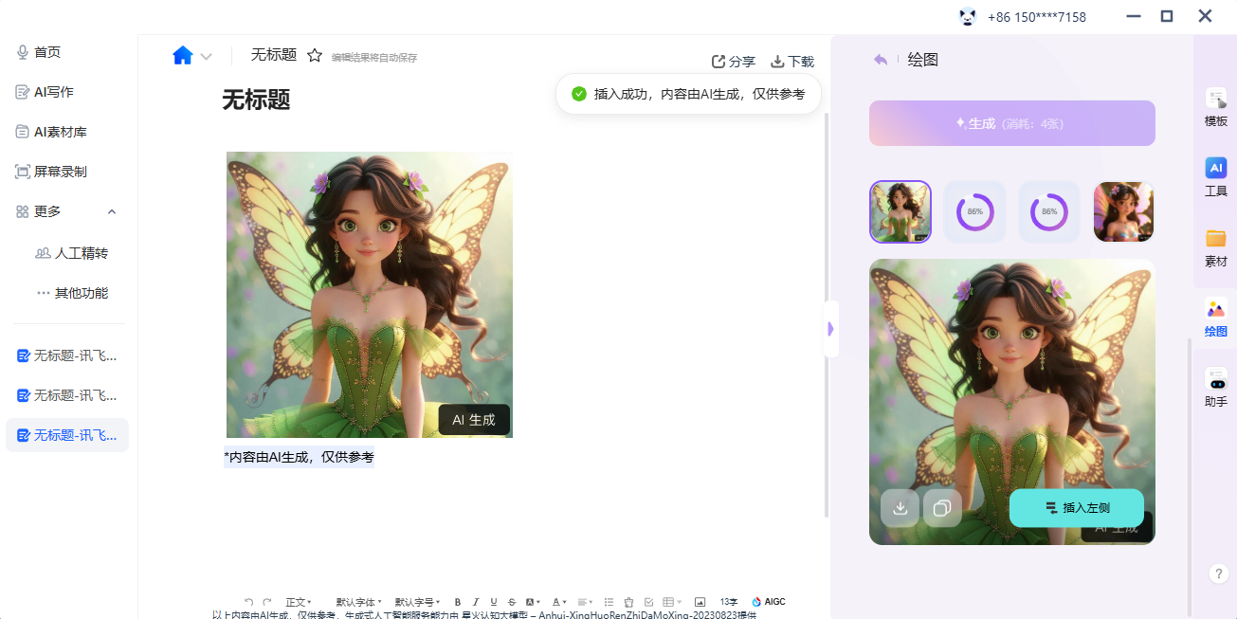
Task: Star the document with the favorite icon
Action: pos(315,56)
